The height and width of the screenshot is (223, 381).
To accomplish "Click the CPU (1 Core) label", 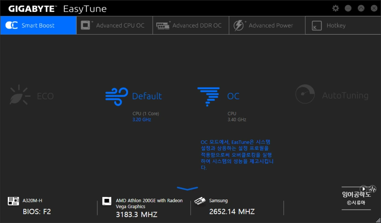I will 146,113.
